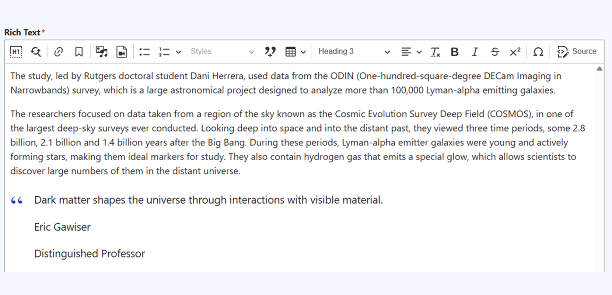Toggle strikethrough formatting
The image size is (612, 295).
pos(495,52)
